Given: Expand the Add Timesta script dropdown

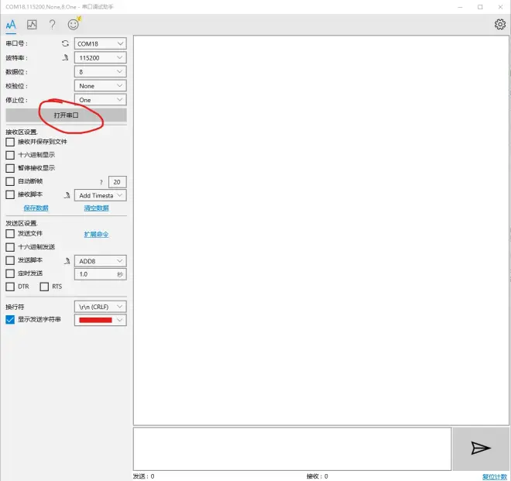Looking at the screenshot, I should 100,195.
